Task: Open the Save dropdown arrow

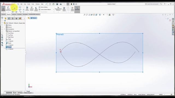Action: tap(59, 4)
